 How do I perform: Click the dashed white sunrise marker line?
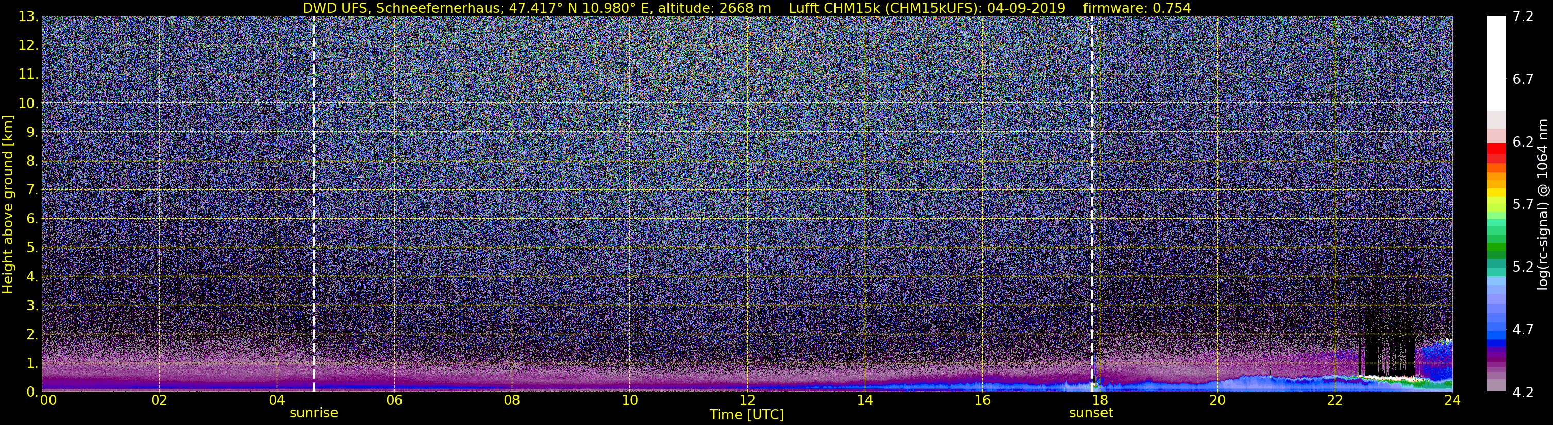coord(314,204)
